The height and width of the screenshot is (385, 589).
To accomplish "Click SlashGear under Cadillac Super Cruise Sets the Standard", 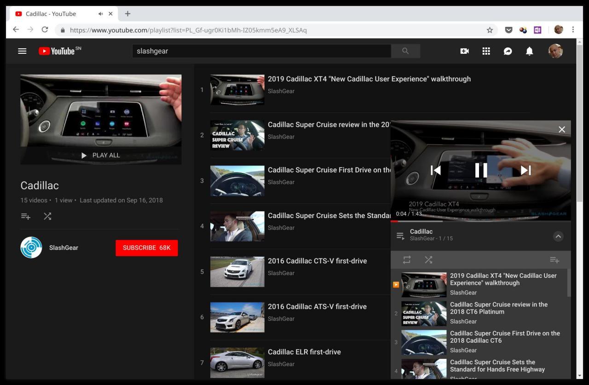I will tap(281, 228).
